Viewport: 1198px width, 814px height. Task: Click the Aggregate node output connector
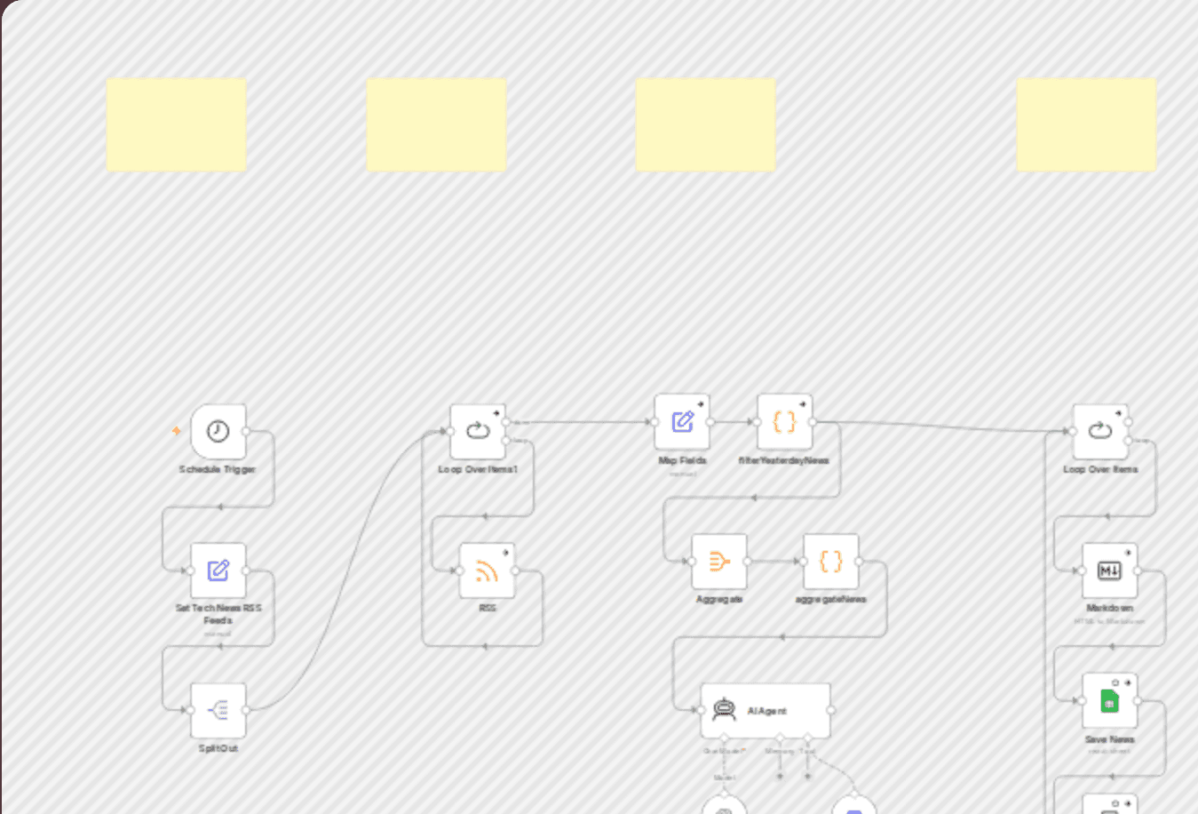point(748,562)
